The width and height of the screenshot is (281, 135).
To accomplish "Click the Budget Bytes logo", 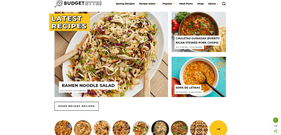I will click(x=78, y=4).
